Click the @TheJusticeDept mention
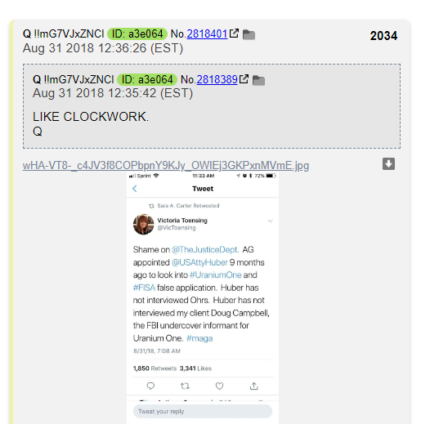Image resolution: width=421 pixels, height=424 pixels. [x=204, y=250]
